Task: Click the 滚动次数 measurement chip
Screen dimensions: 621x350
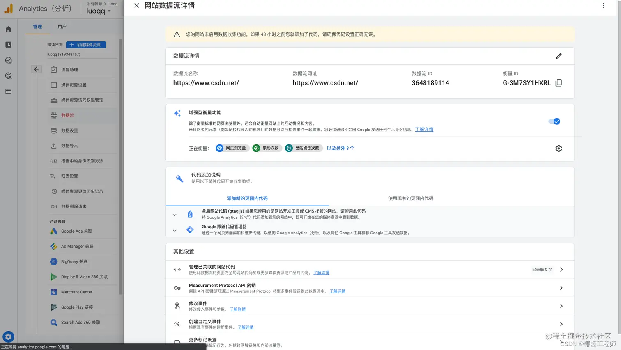Action: 267,148
